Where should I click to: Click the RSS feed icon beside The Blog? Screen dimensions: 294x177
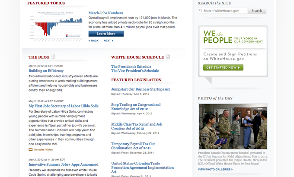click(x=54, y=57)
